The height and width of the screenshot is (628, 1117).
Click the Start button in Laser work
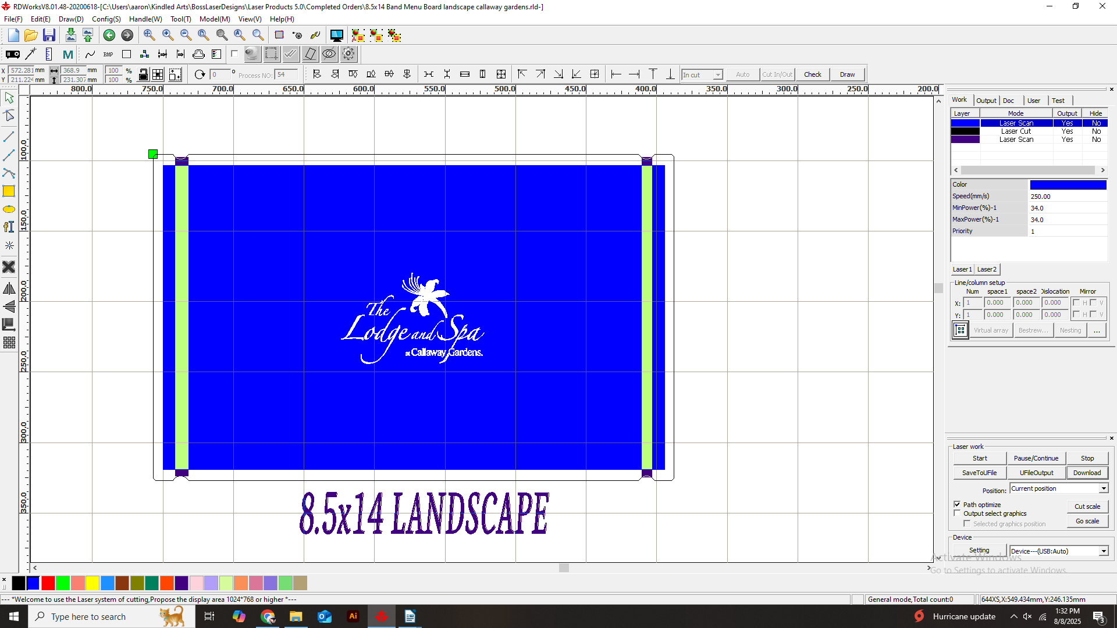pyautogui.click(x=980, y=458)
